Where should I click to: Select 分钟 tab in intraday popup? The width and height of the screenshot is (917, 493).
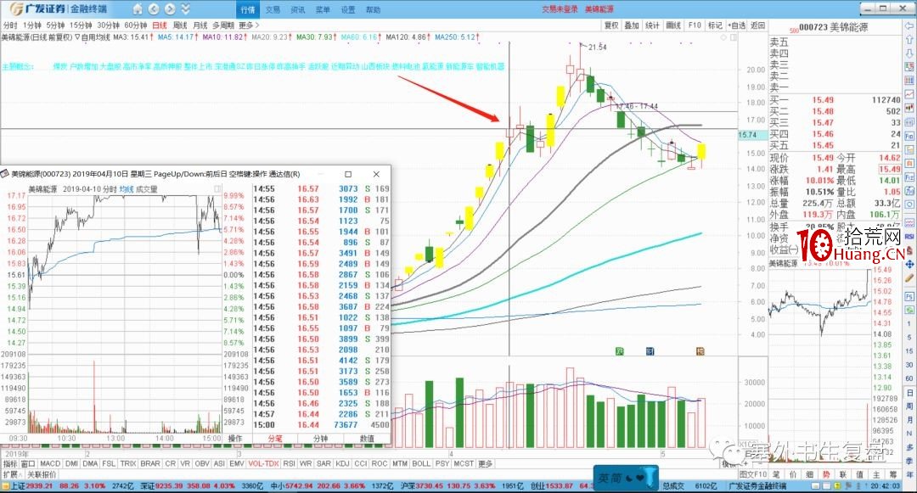[320, 439]
